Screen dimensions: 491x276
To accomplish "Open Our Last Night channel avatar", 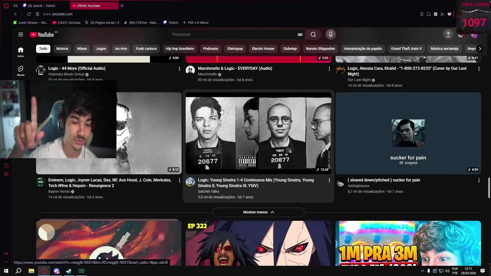I will click(340, 70).
